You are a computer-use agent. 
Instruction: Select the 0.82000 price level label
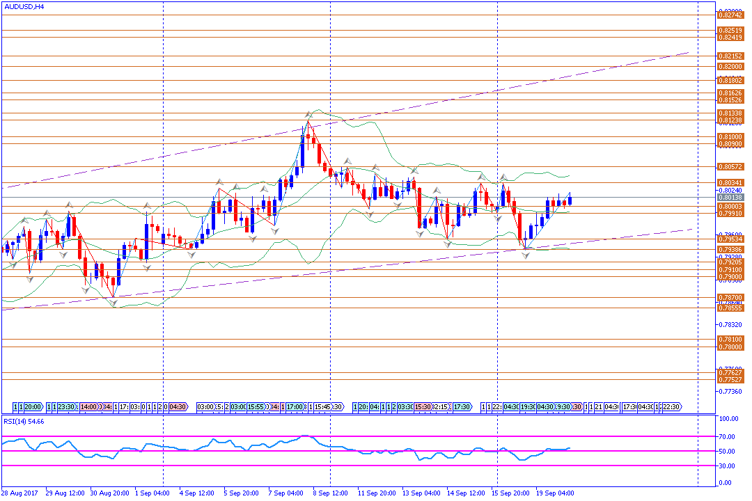(x=730, y=67)
